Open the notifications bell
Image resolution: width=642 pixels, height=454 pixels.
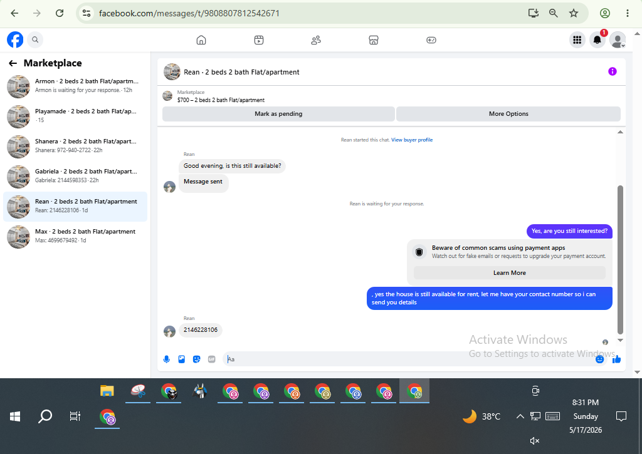(x=597, y=39)
